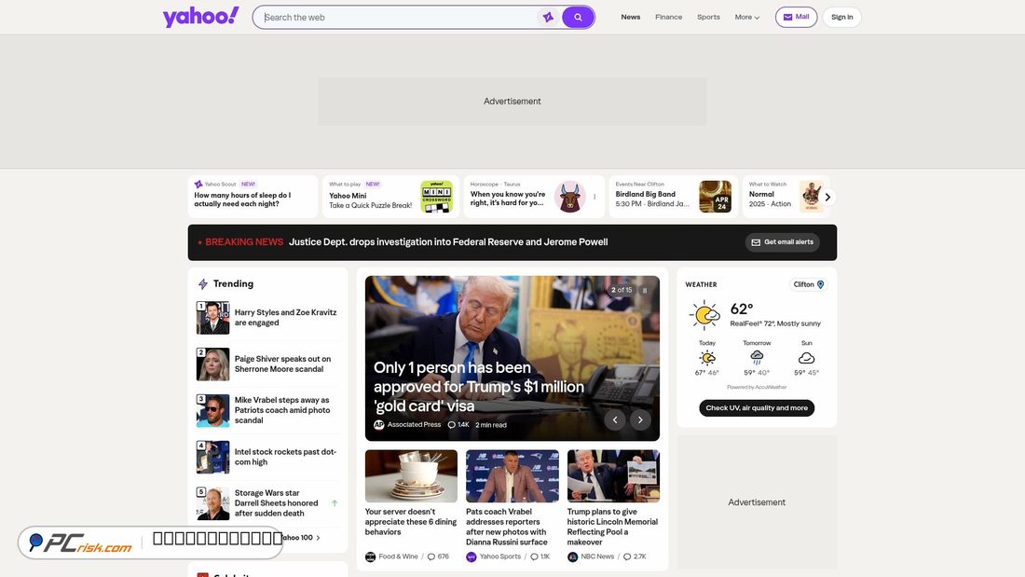Open Today's forecast icon
Image resolution: width=1025 pixels, height=577 pixels.
tap(706, 358)
